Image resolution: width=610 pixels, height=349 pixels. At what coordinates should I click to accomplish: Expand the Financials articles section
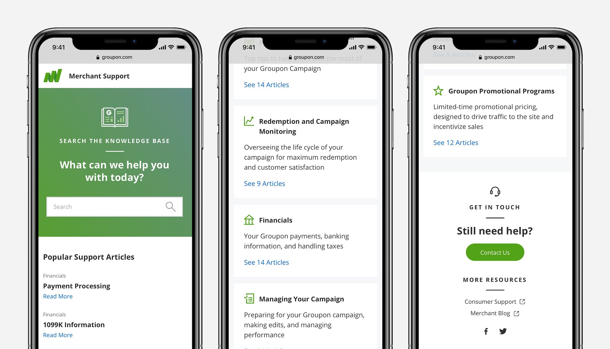[x=267, y=262]
